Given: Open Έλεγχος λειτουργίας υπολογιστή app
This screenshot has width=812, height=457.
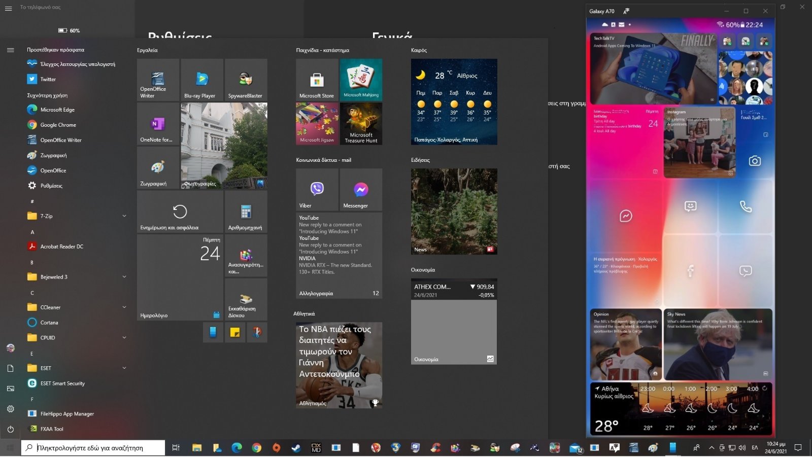Looking at the screenshot, I should coord(78,64).
